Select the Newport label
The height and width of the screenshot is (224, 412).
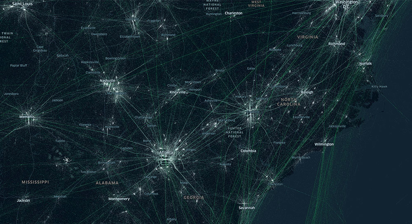[195, 89]
